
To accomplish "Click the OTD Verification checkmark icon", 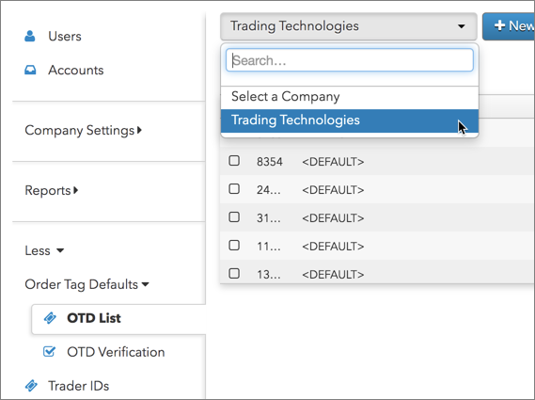I will tap(49, 351).
